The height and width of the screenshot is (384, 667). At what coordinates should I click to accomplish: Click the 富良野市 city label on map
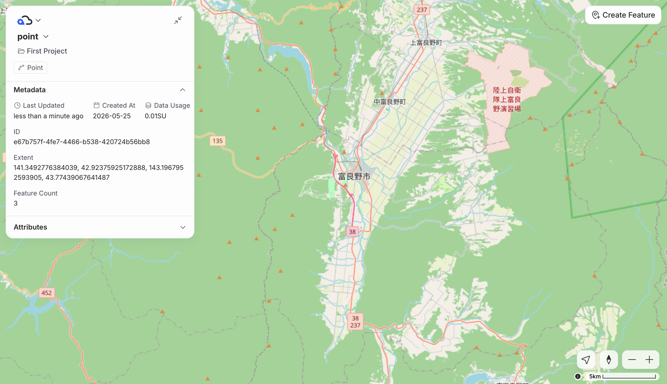(x=354, y=176)
